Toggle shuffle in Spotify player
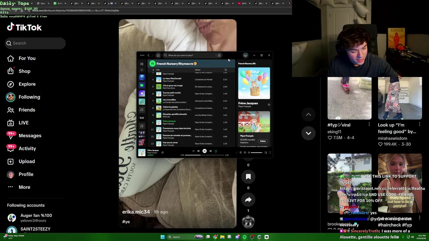The width and height of the screenshot is (429, 241). 193,151
